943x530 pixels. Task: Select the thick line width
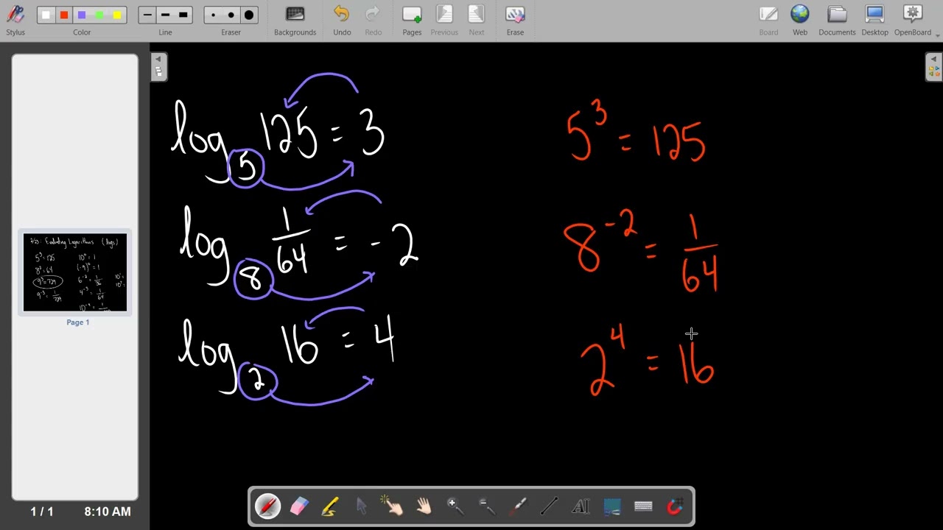[183, 15]
